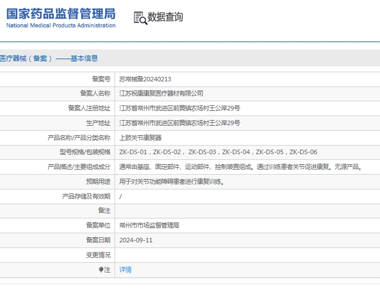Image resolution: width=380 pixels, height=289 pixels.
Task: Click the 产品名称/产品分类名称 label
Action: pos(79,138)
